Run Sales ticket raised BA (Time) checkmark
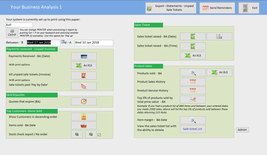This screenshot has width=267, height=155. pos(193,46)
